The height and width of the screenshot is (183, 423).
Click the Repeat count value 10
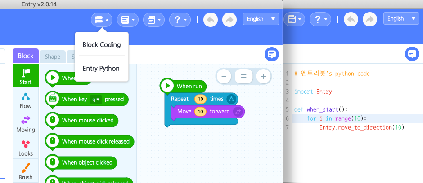(x=200, y=99)
